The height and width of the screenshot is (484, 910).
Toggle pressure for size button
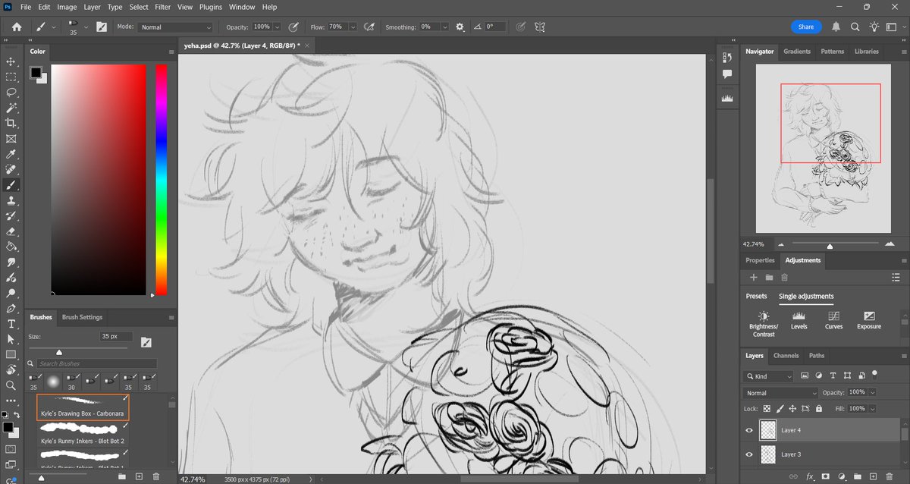tap(520, 27)
